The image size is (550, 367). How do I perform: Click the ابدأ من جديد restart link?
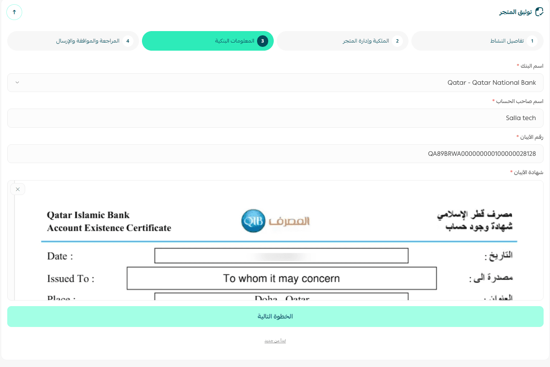click(x=275, y=341)
